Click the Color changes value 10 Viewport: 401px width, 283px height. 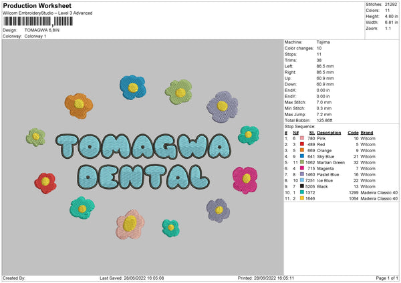click(319, 48)
